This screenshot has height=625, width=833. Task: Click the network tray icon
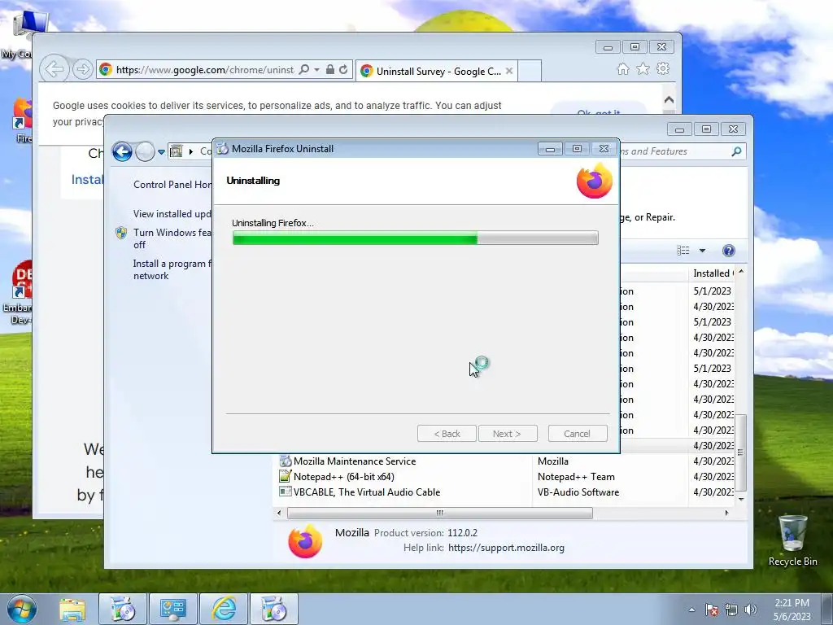coord(731,610)
